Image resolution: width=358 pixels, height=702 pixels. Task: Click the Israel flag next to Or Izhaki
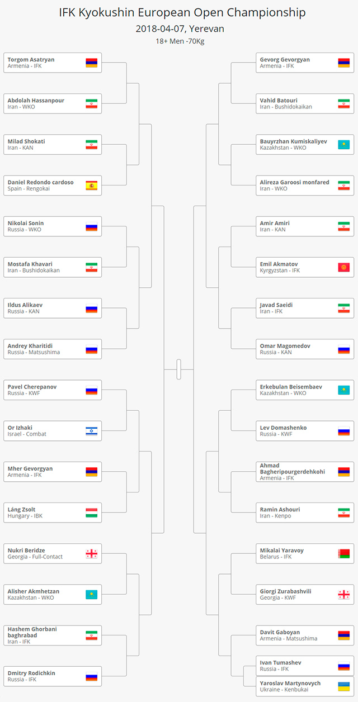[91, 431]
